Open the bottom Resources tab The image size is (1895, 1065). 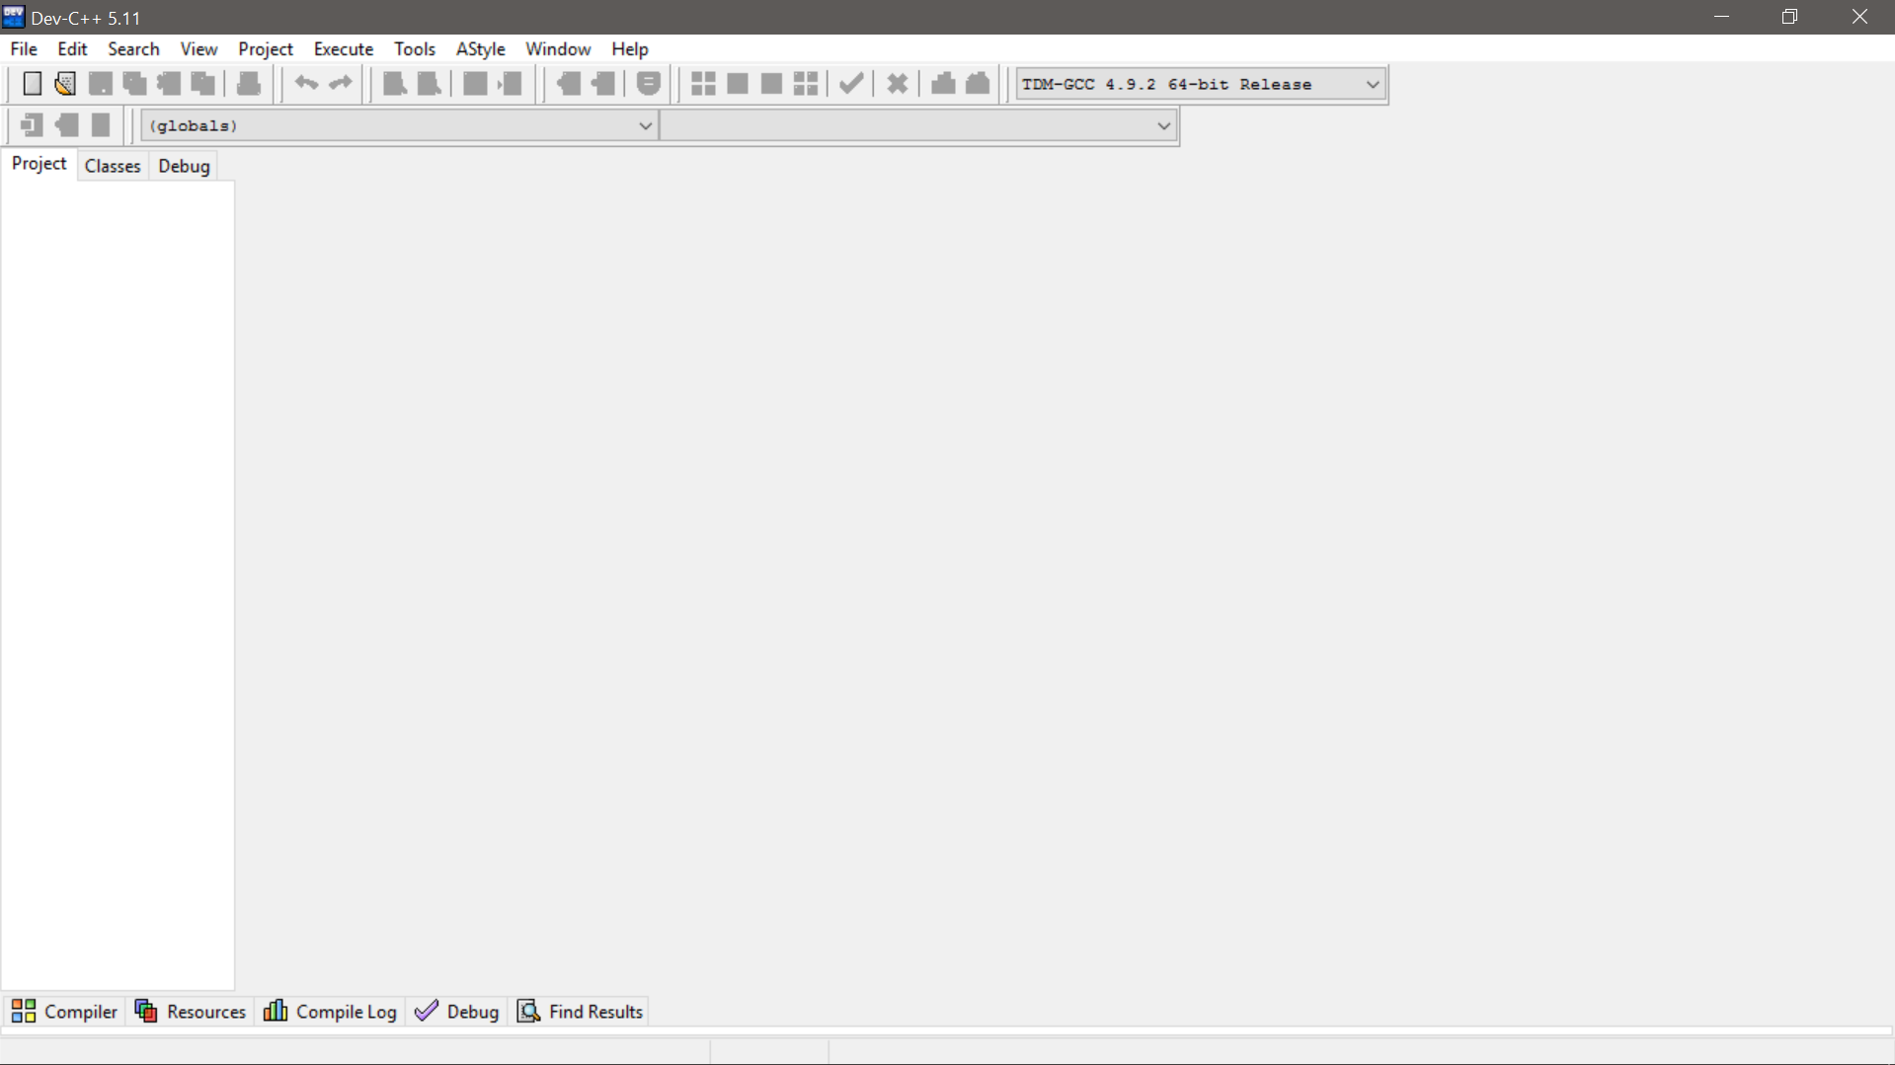[190, 1012]
